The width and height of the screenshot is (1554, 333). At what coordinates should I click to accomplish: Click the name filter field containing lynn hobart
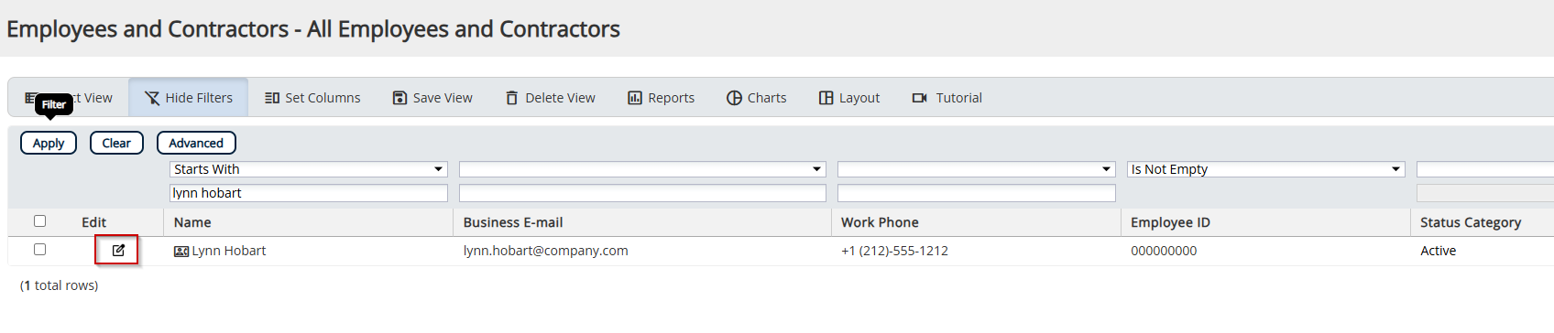point(309,193)
